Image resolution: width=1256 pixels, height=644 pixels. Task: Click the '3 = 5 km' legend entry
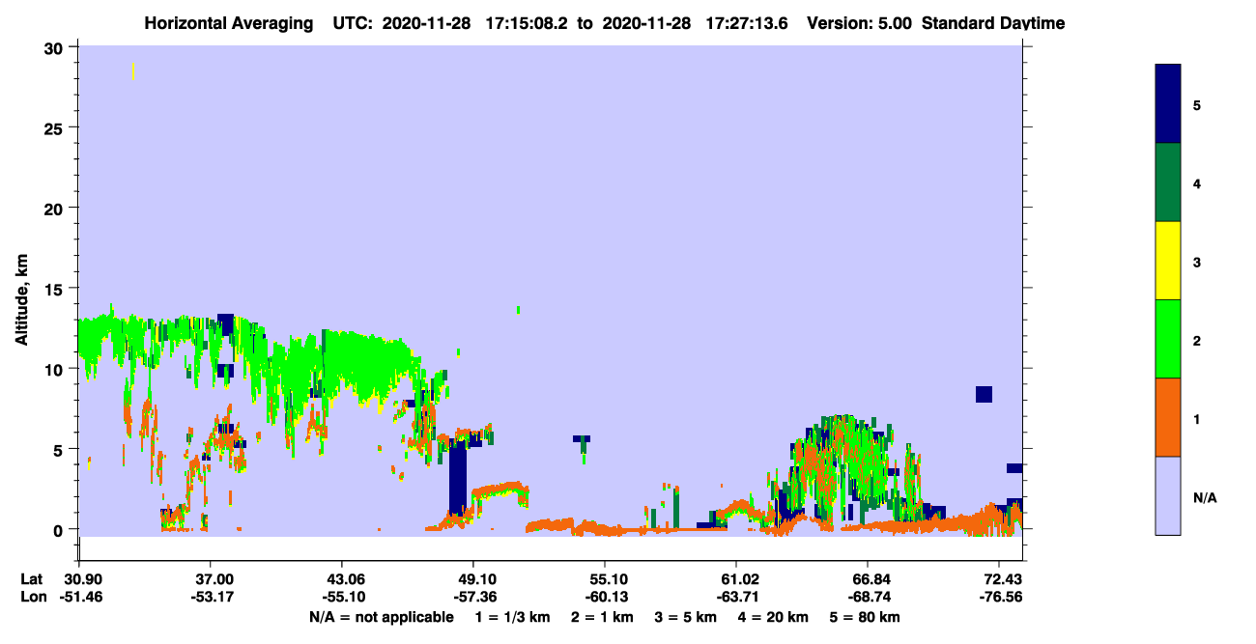686,617
